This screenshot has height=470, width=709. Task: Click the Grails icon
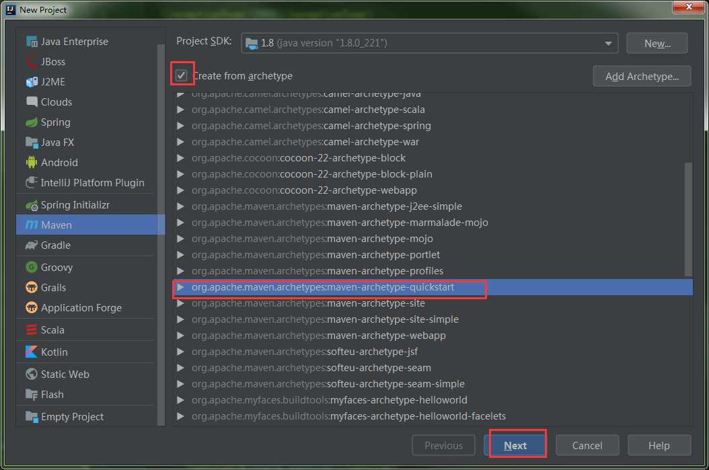(32, 287)
